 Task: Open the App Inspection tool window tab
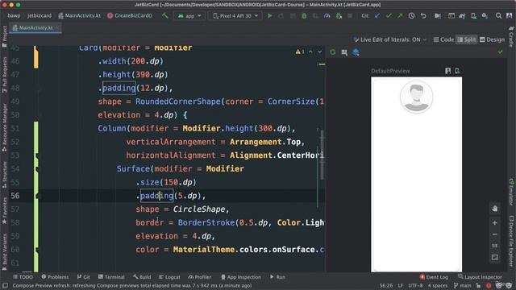241,277
